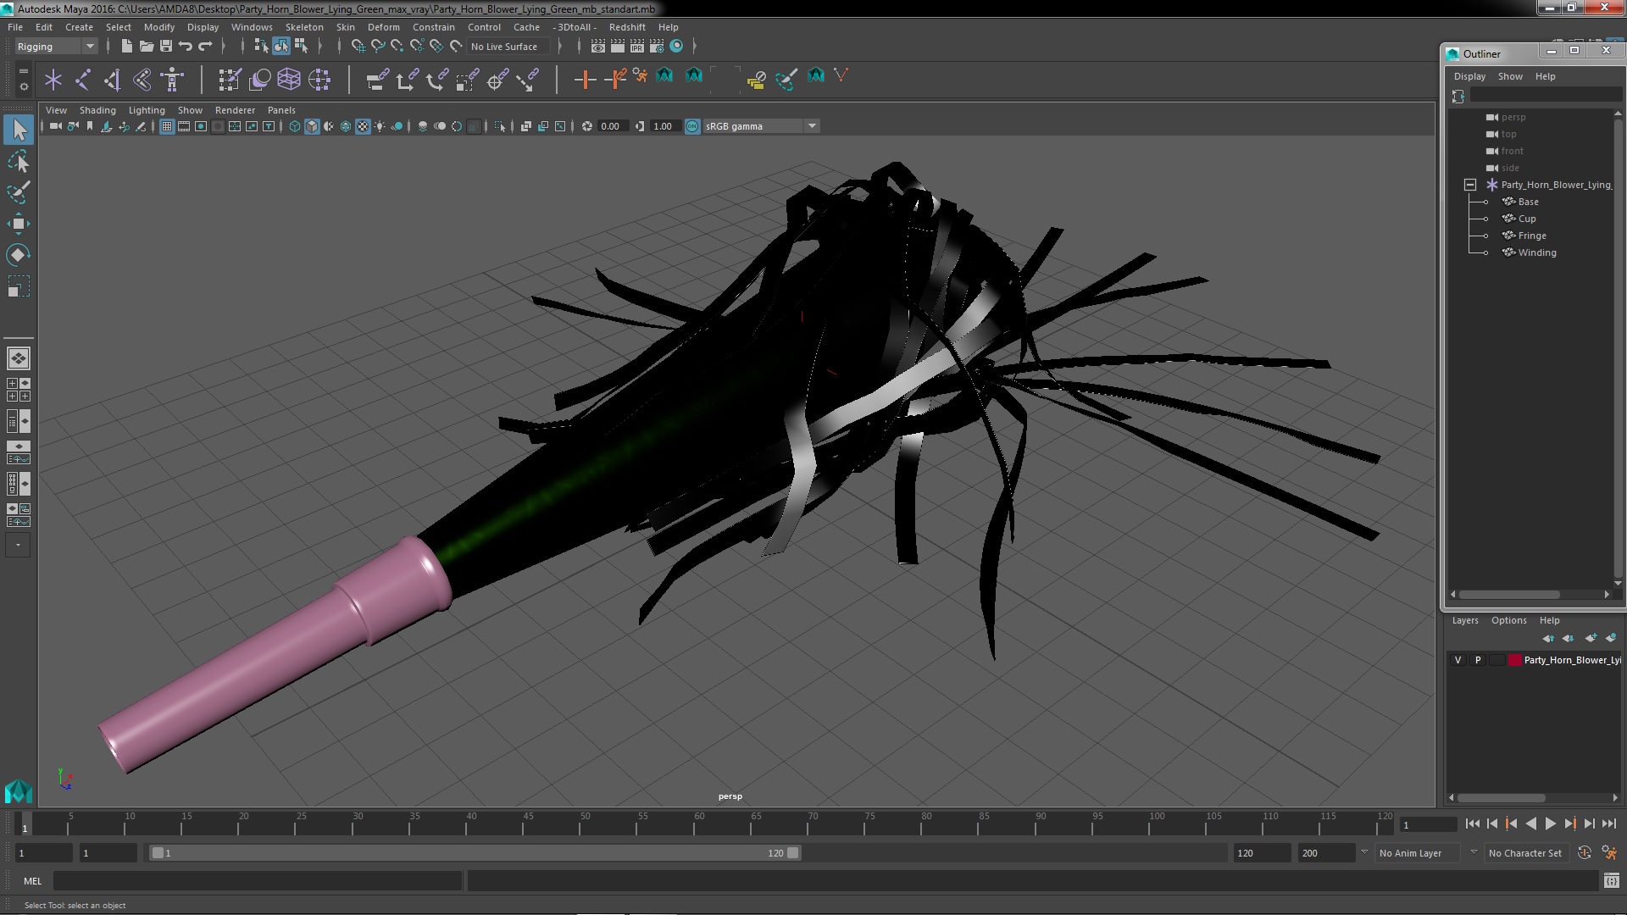Open the sRGB gamma color space dropdown
Image resolution: width=1627 pixels, height=915 pixels.
pyautogui.click(x=761, y=126)
